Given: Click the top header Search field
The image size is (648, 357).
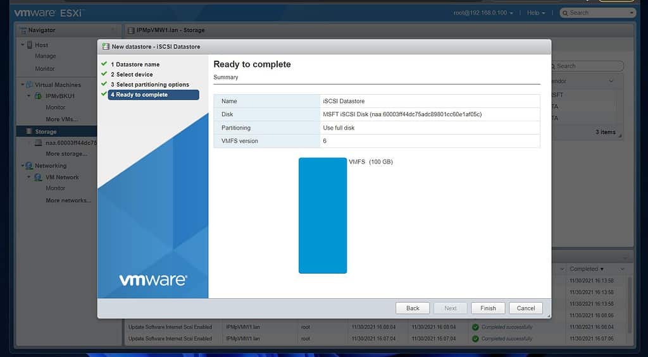Looking at the screenshot, I should 597,13.
